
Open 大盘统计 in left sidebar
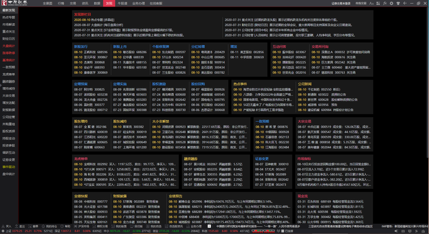pos(9,46)
